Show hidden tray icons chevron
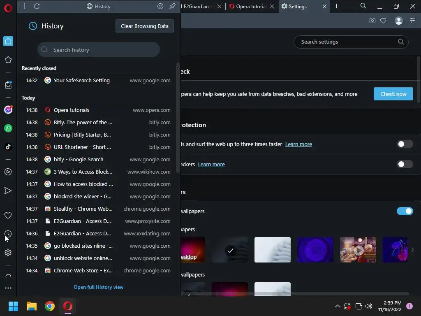This screenshot has height=316, width=421. point(338,306)
